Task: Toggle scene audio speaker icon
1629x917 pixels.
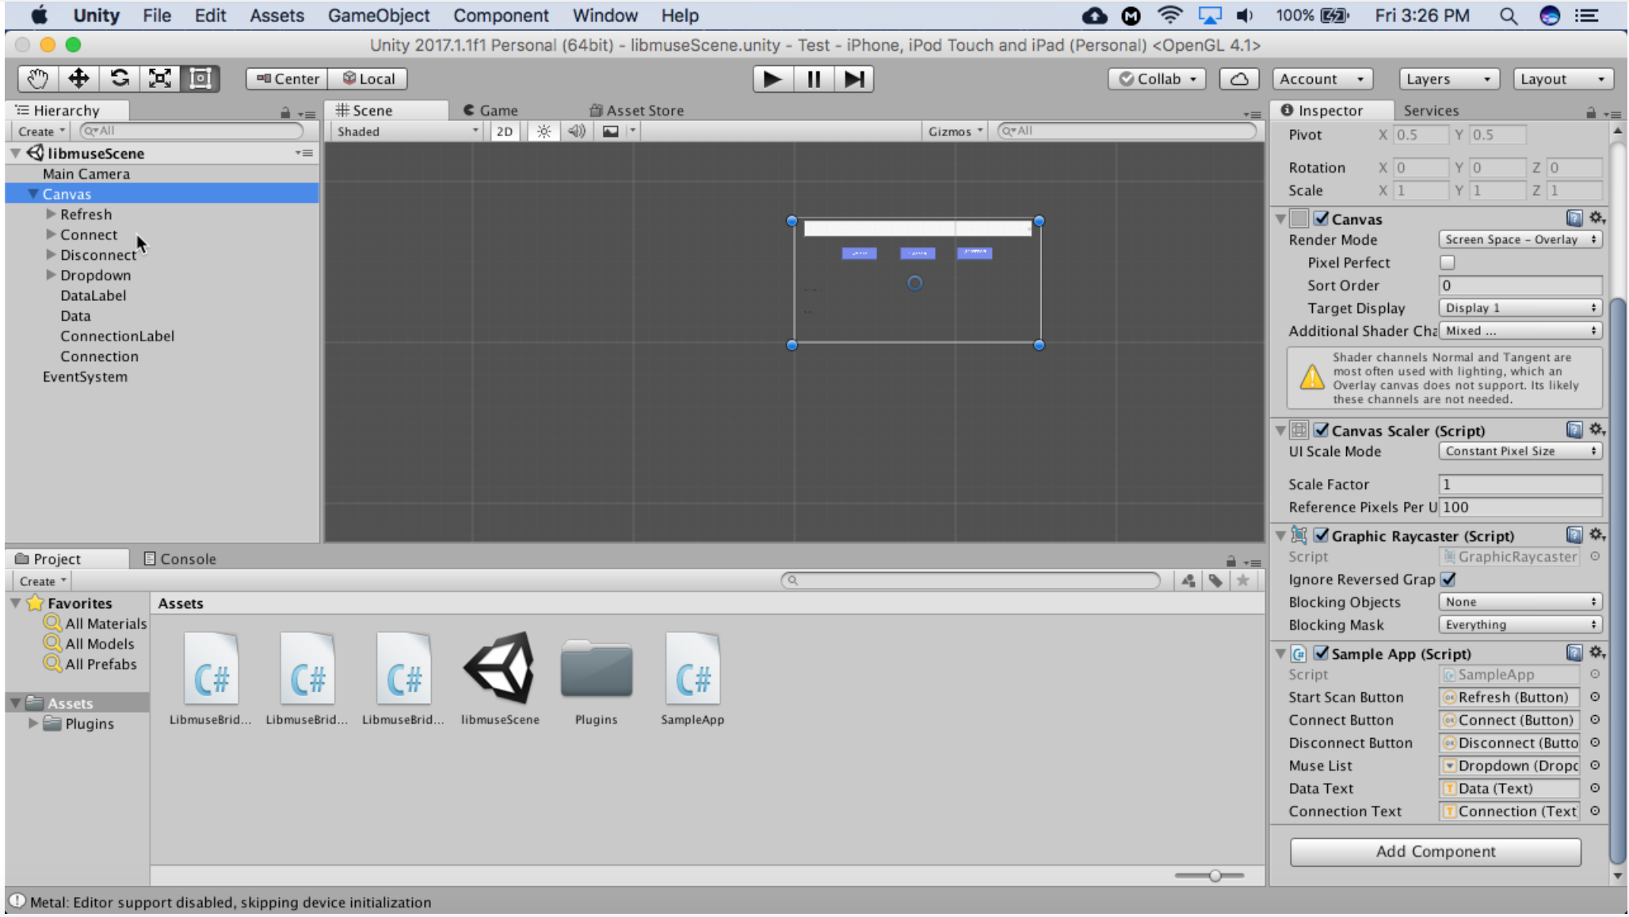Action: 577,131
